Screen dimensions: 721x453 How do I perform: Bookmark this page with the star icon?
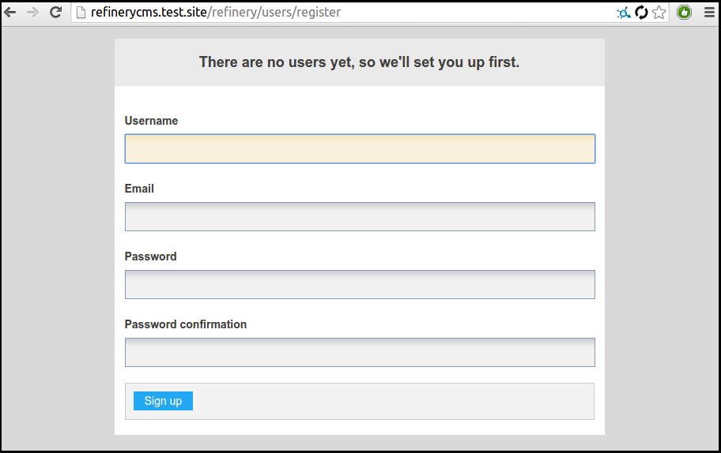coord(659,13)
